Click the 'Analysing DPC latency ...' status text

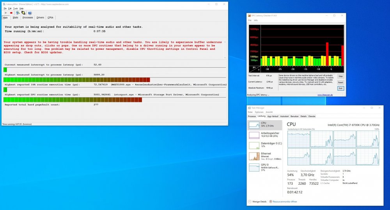258,95
